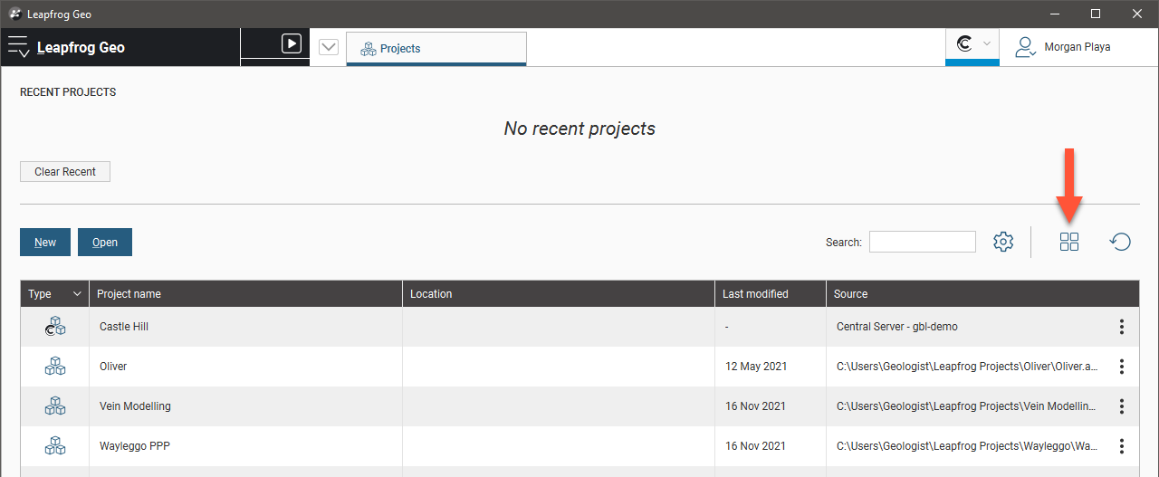Expand the Central connection dropdown
Viewport: 1159px width, 477px height.
pos(972,44)
